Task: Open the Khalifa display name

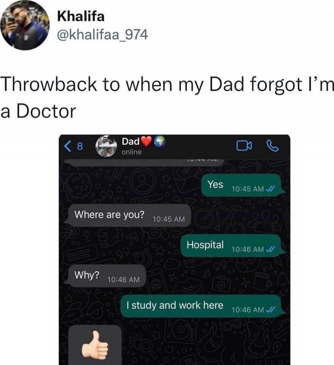Action: point(81,16)
